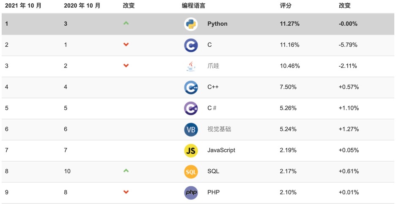Click the PHP logo icon
Image resolution: width=396 pixels, height=204 pixels.
click(191, 193)
